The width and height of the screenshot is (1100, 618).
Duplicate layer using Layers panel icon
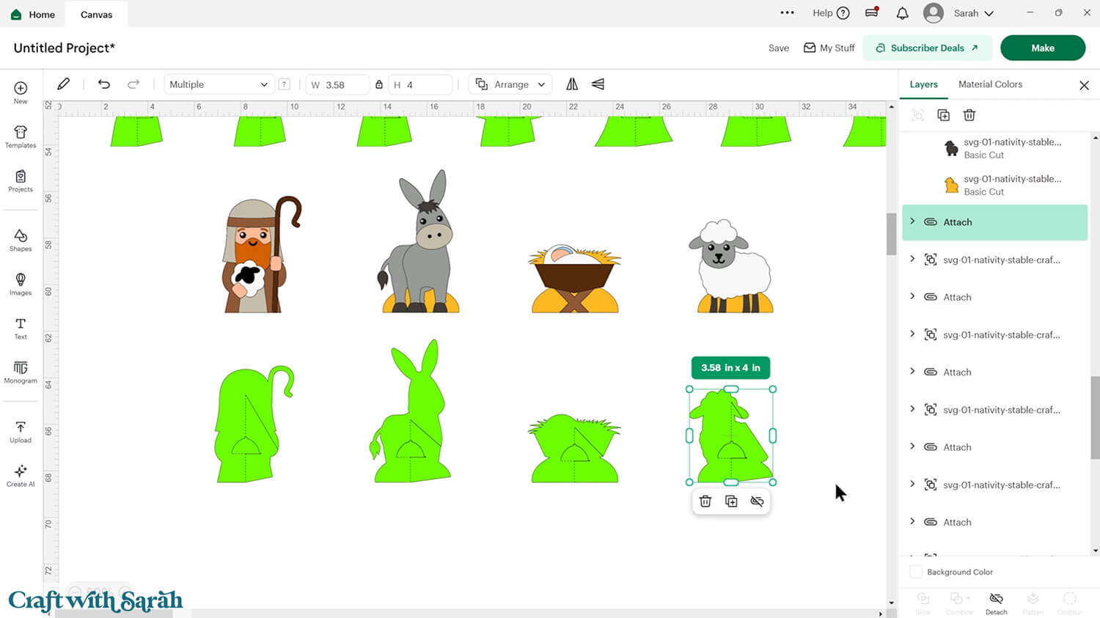pyautogui.click(x=943, y=115)
